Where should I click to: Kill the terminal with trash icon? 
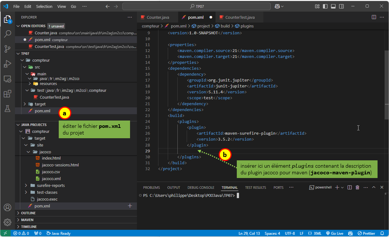[357, 188]
